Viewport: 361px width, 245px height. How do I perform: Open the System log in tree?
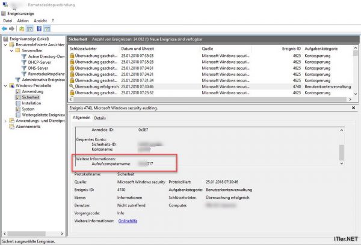[x=28, y=109]
